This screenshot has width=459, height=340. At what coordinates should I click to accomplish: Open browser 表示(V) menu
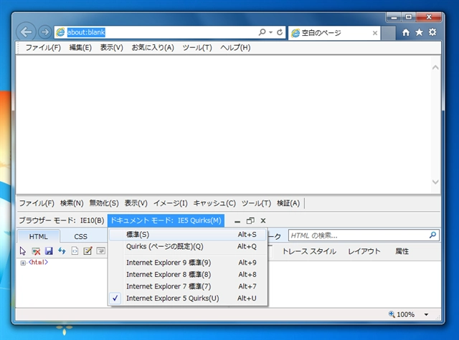112,48
